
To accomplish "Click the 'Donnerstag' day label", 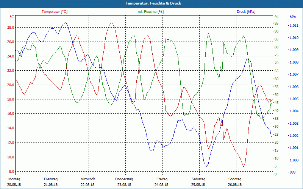I will 124,179.
